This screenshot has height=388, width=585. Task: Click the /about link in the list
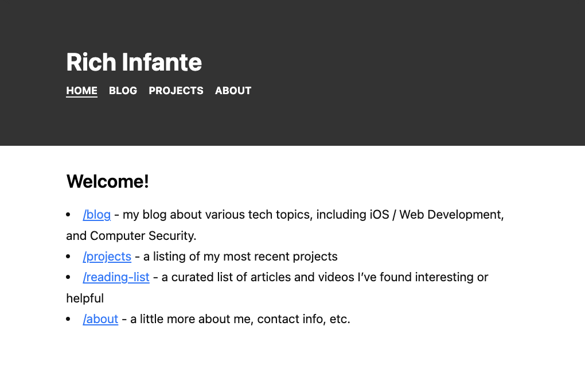point(100,319)
